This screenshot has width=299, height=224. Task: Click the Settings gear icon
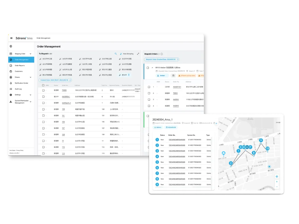coord(11,95)
